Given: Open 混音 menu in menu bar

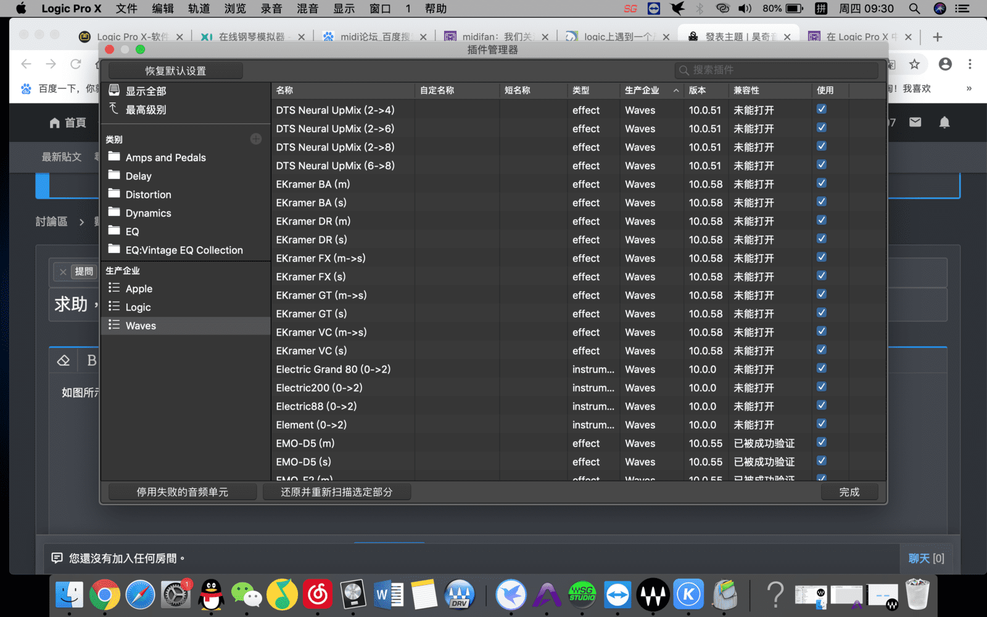Looking at the screenshot, I should tap(308, 9).
